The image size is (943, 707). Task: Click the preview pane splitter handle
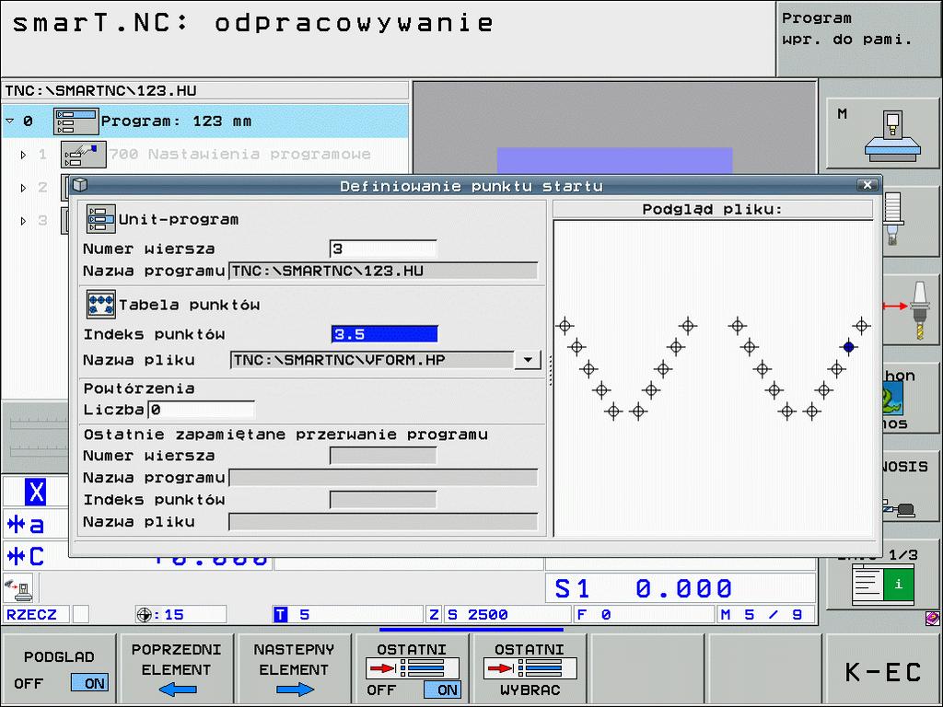point(550,370)
